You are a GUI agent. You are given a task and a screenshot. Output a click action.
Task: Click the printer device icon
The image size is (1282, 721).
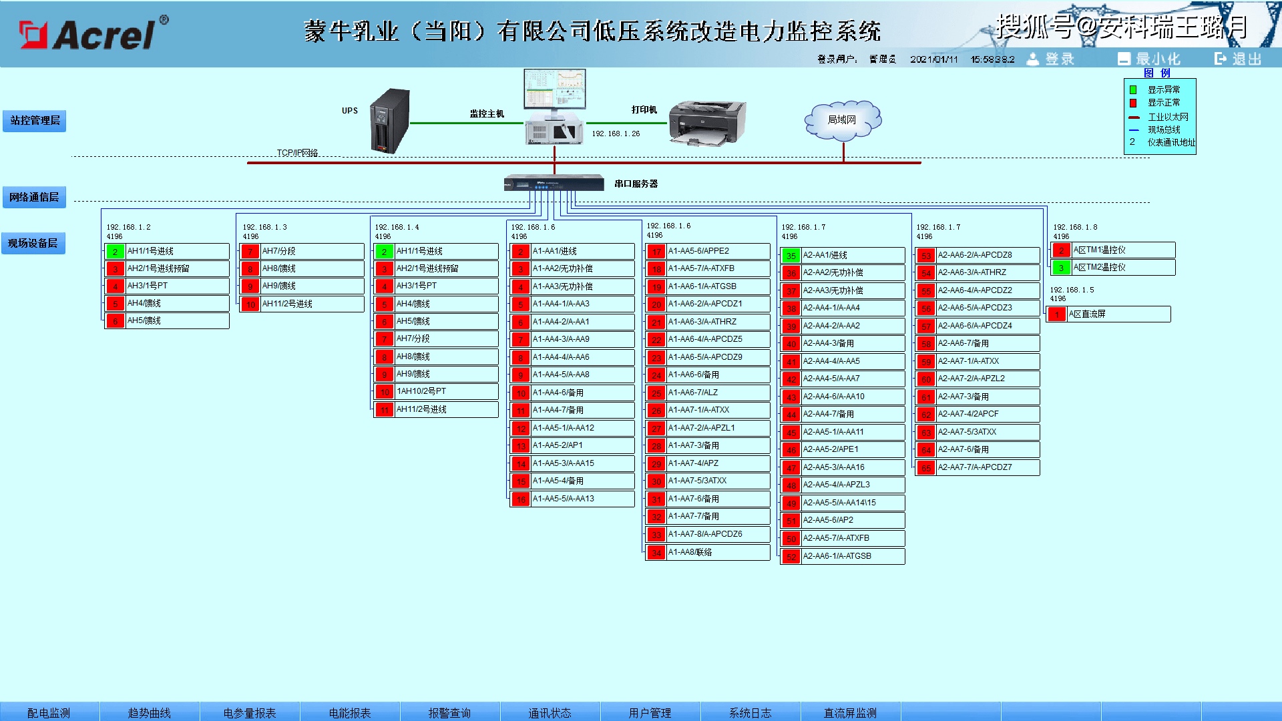[x=707, y=124]
